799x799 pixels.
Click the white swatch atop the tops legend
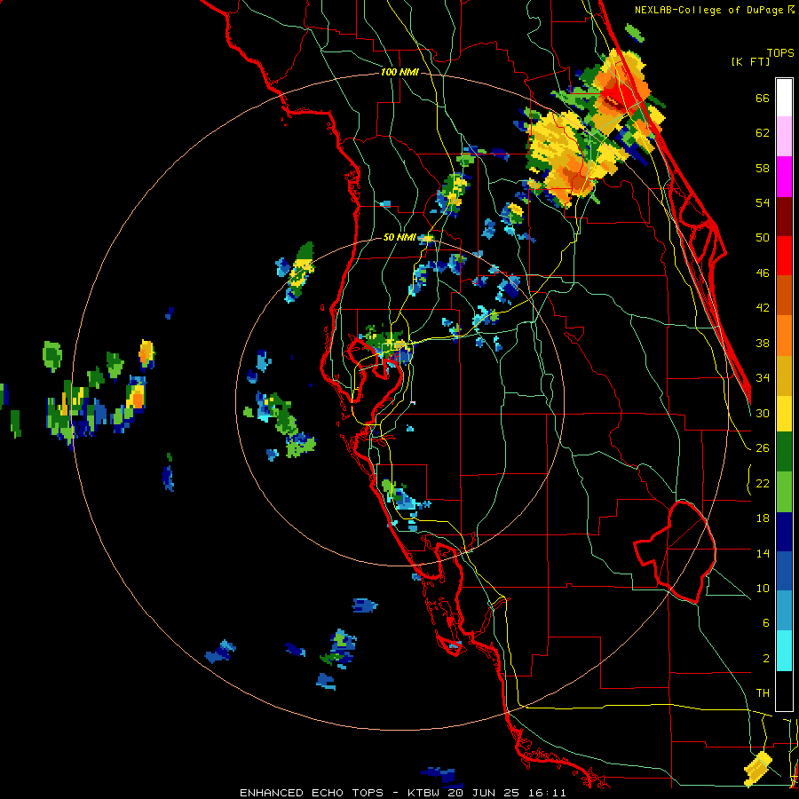[x=784, y=98]
